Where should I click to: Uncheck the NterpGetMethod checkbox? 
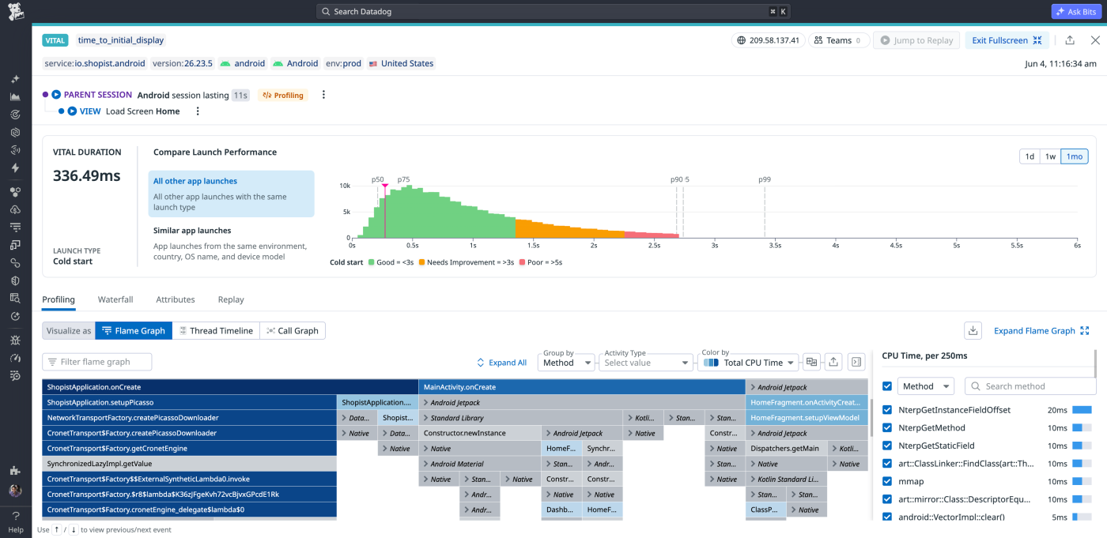coord(886,427)
